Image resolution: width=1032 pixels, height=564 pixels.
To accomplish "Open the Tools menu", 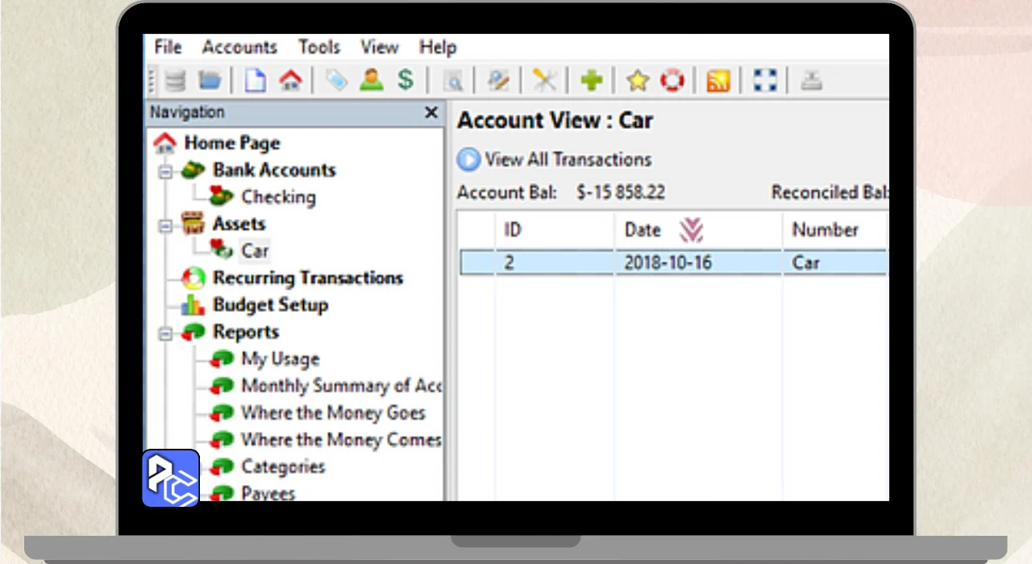I will [318, 48].
